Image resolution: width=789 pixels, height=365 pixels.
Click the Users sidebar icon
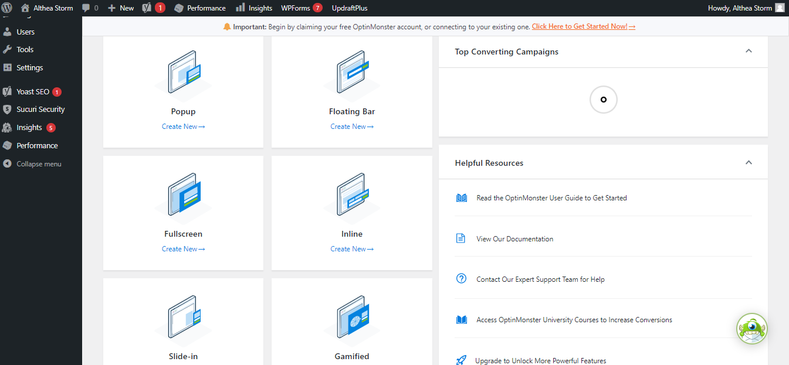(8, 32)
